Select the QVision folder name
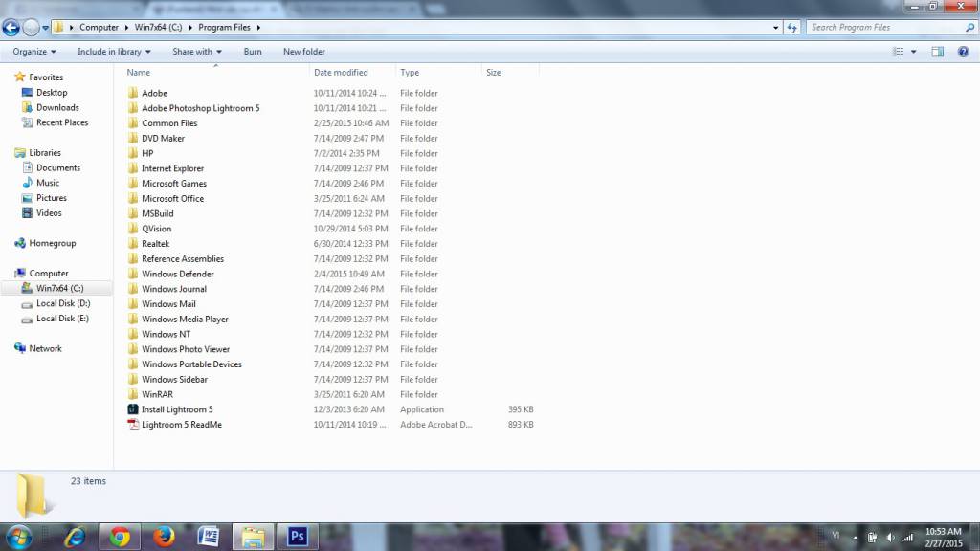The width and height of the screenshot is (980, 551). click(x=156, y=229)
